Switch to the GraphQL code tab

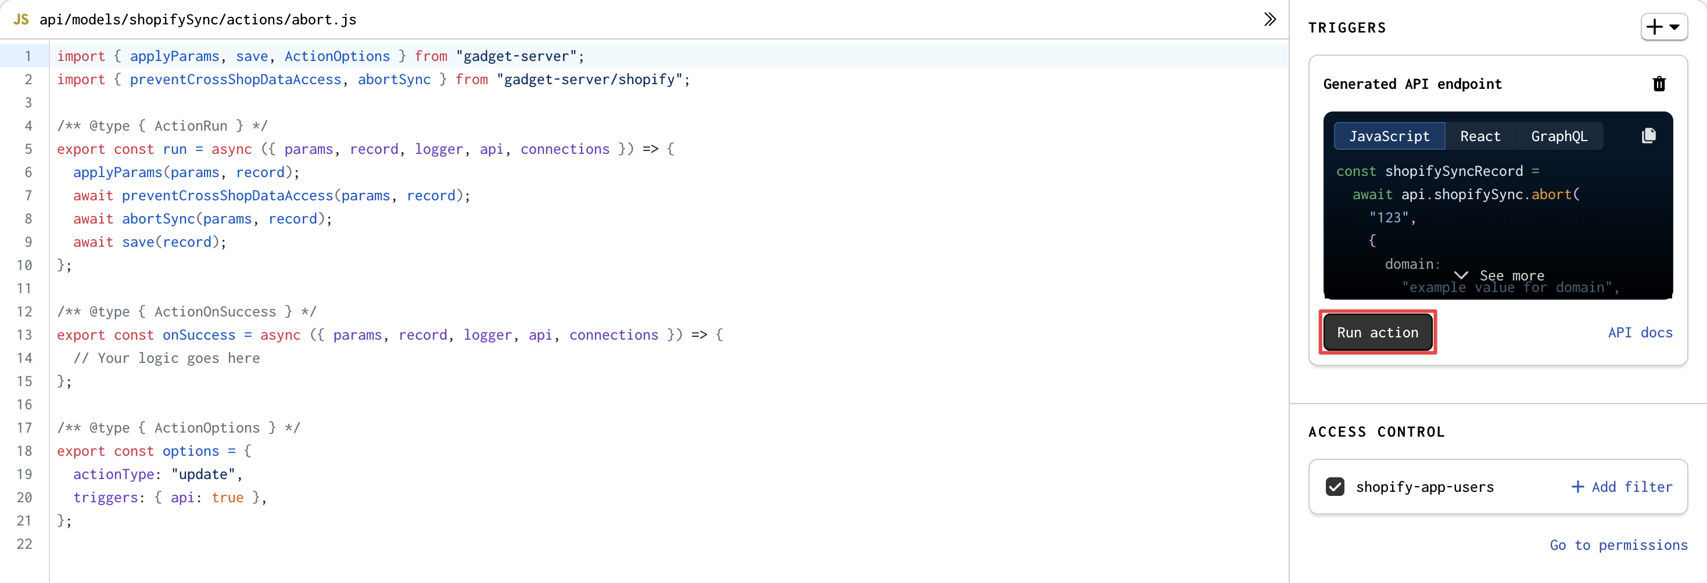coord(1559,136)
